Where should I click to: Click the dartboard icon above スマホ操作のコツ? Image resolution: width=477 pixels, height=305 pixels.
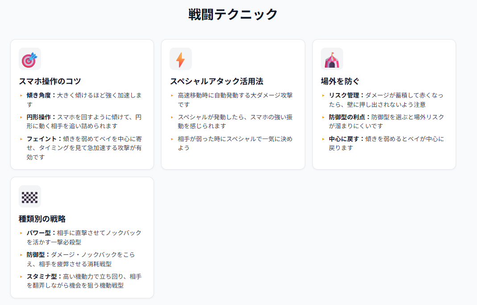[x=29, y=59]
